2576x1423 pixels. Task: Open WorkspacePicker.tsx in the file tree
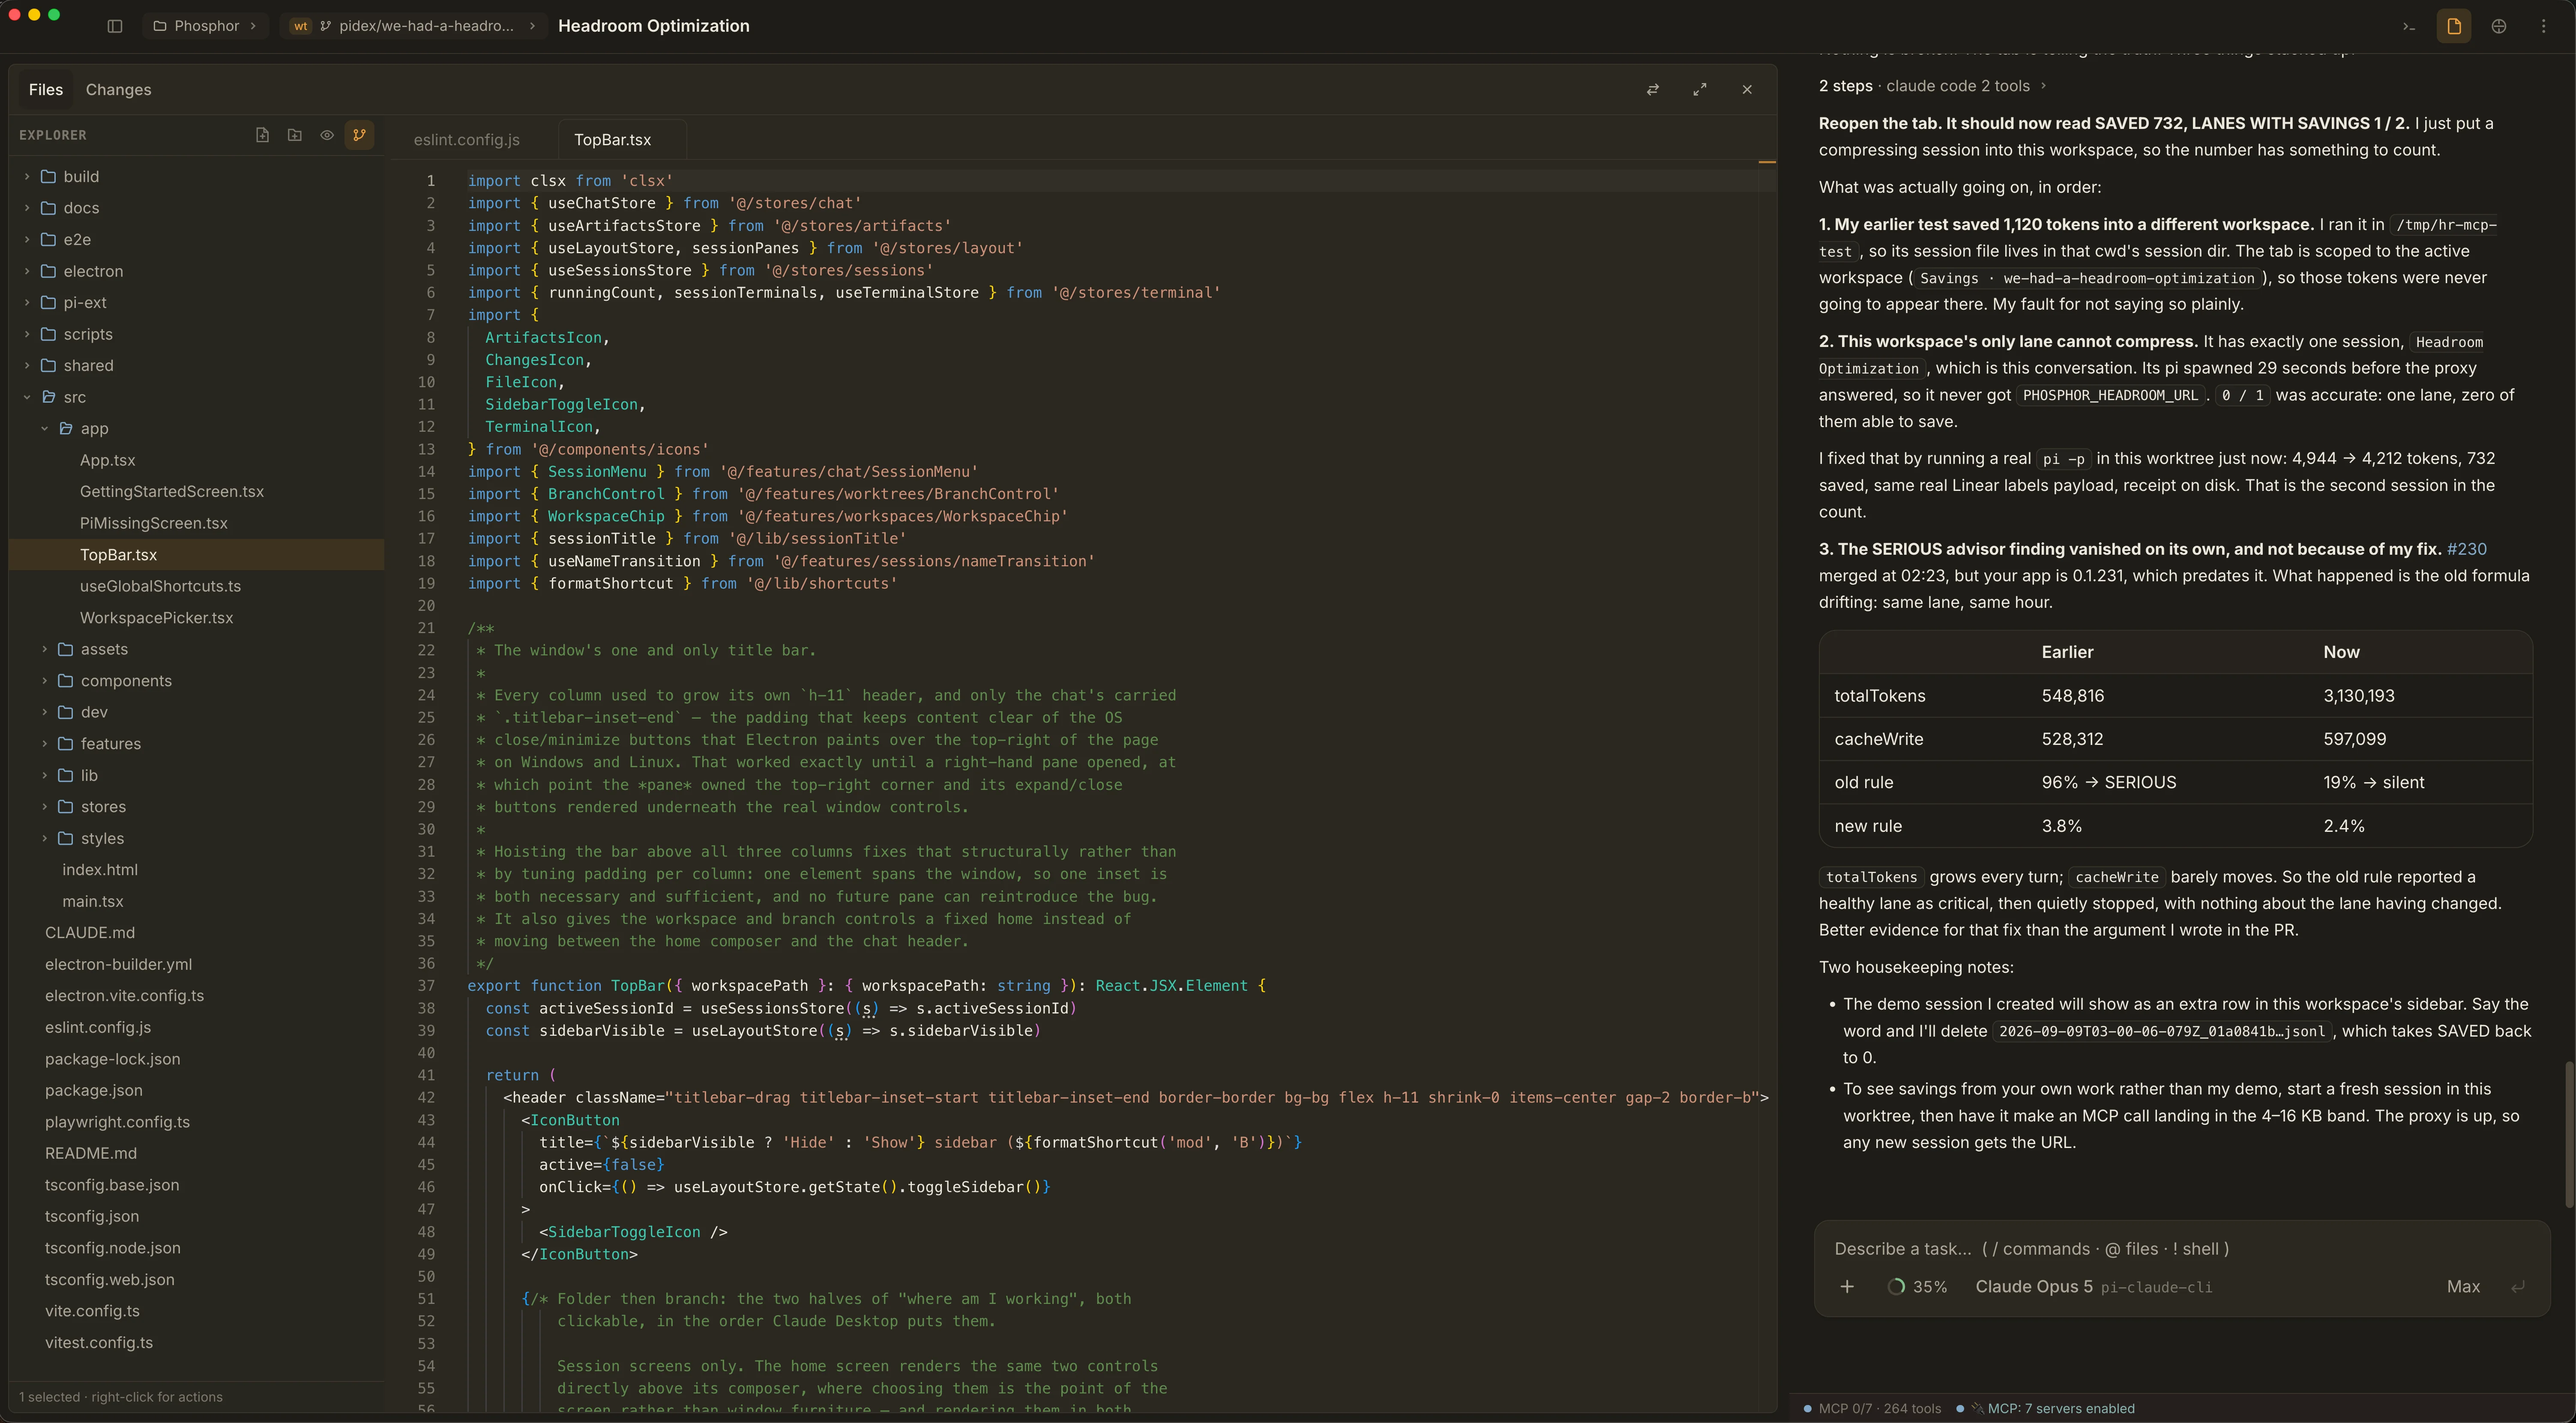pos(196,618)
